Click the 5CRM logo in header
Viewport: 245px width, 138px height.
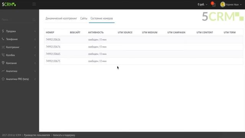(9, 4)
